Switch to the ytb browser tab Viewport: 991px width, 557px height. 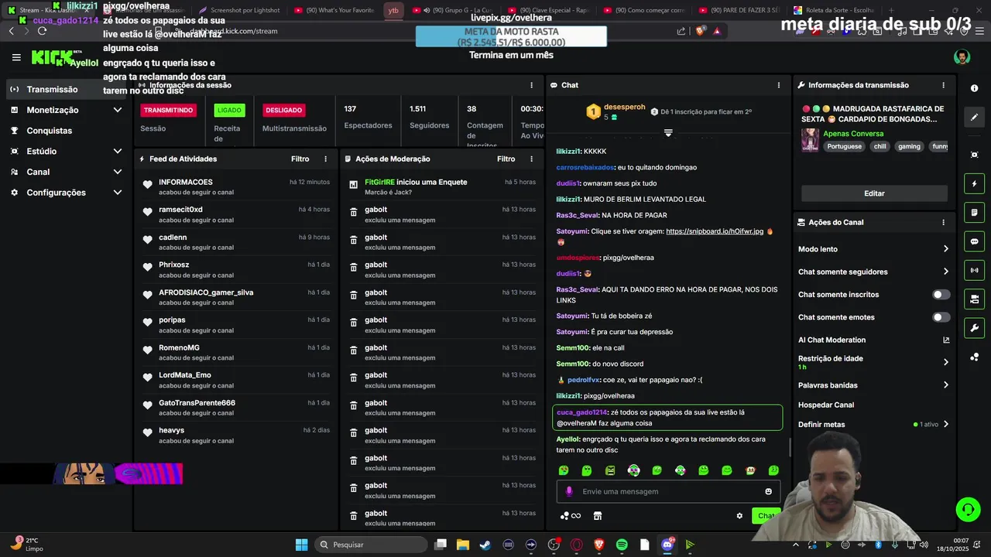(x=393, y=10)
